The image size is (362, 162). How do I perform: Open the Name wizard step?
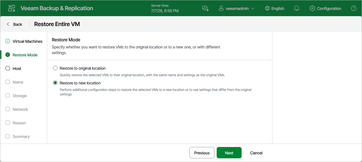(18, 82)
